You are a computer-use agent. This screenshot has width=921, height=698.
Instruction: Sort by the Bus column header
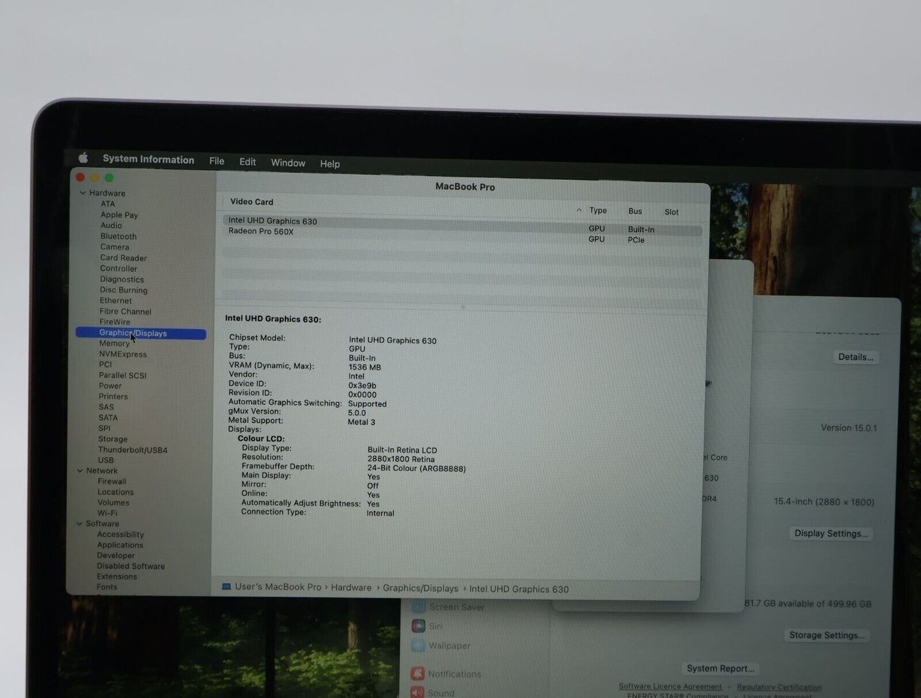click(635, 211)
